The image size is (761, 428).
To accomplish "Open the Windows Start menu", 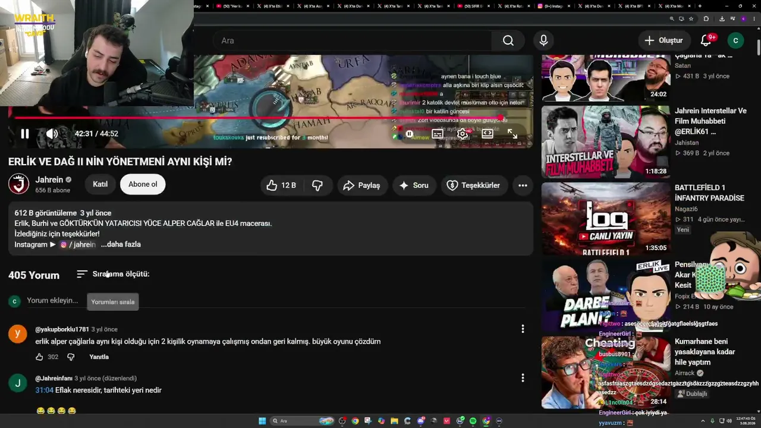I will point(262,421).
